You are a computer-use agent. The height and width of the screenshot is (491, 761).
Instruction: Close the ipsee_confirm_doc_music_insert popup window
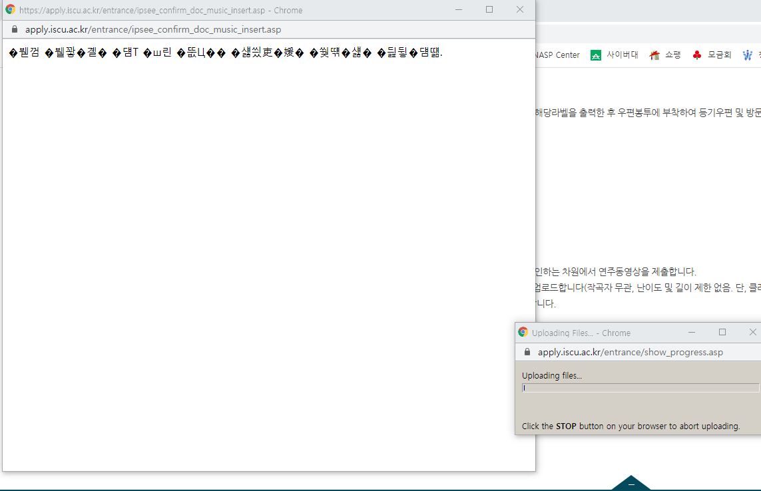(520, 10)
